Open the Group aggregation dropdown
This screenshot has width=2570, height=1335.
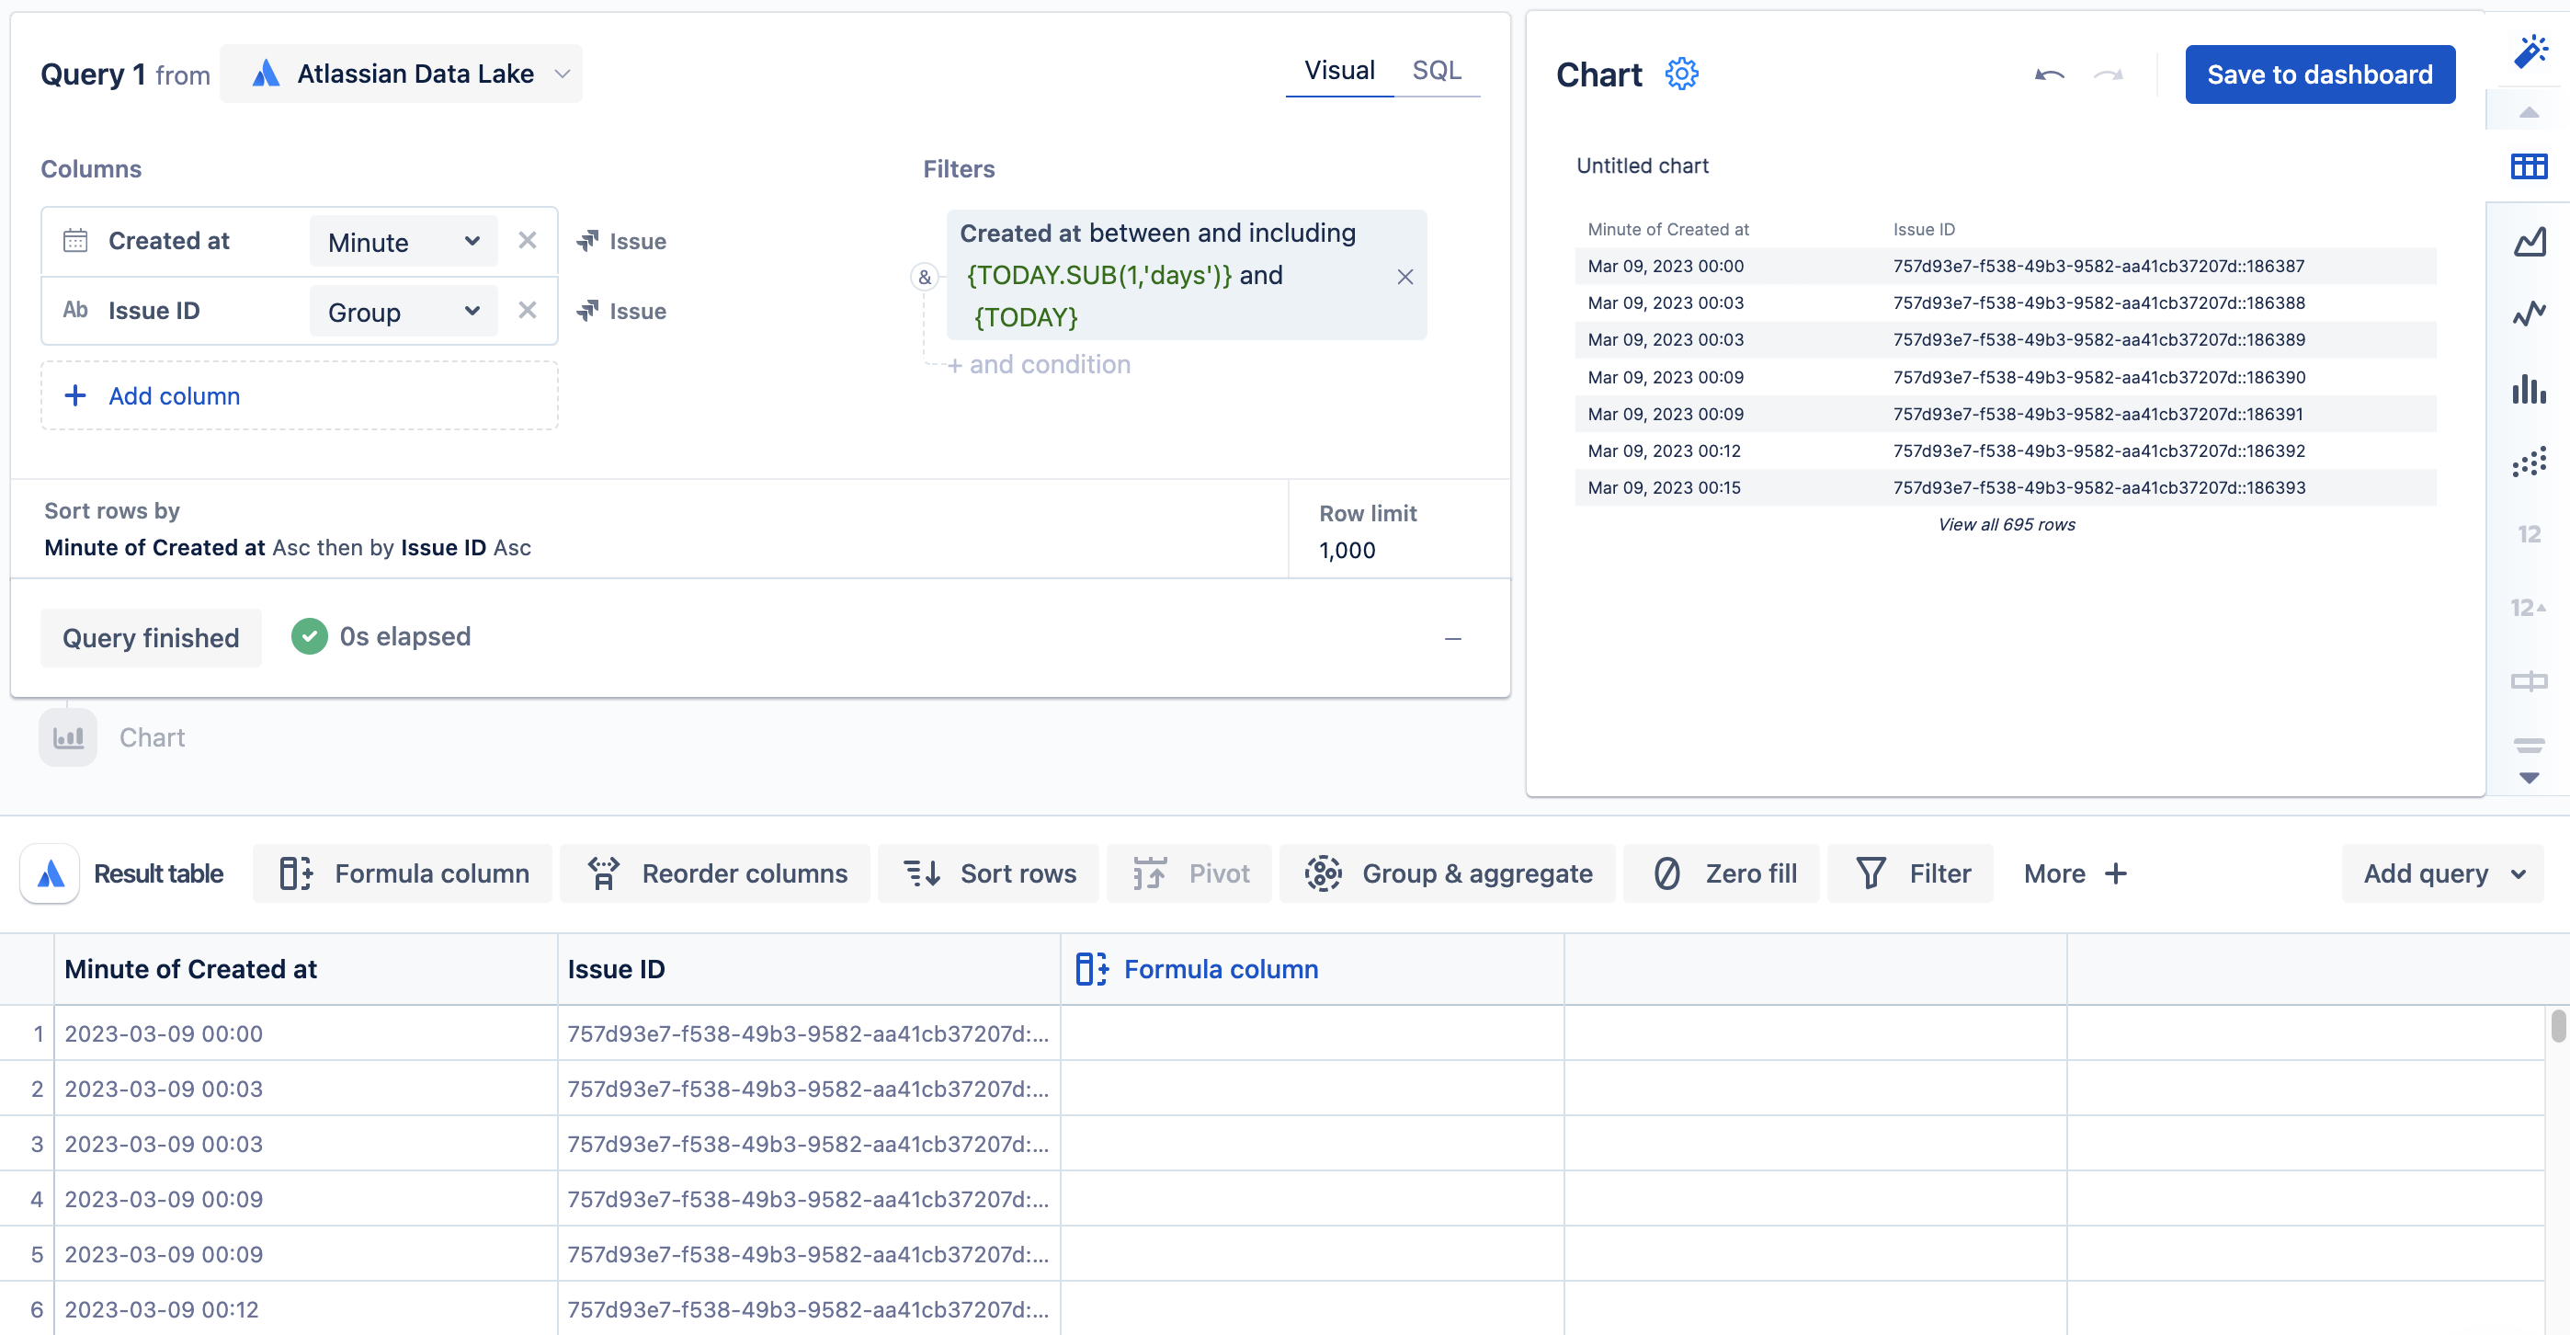[404, 312]
